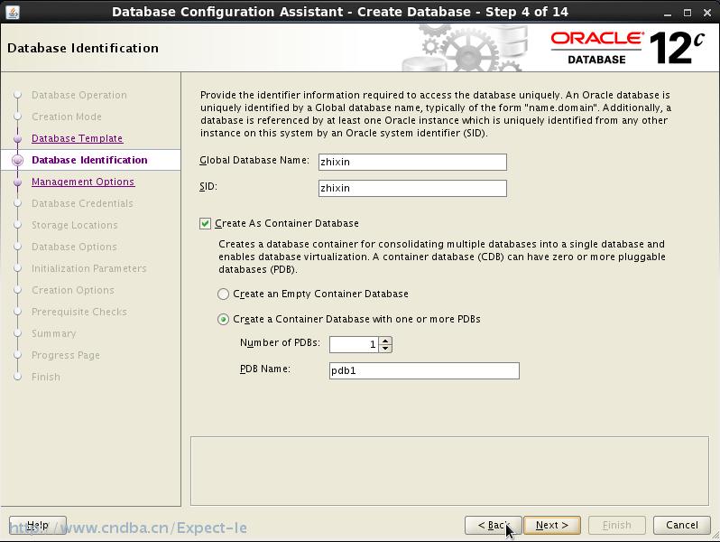Click the Database Identification step bullet
This screenshot has height=542, width=720.
click(17, 160)
